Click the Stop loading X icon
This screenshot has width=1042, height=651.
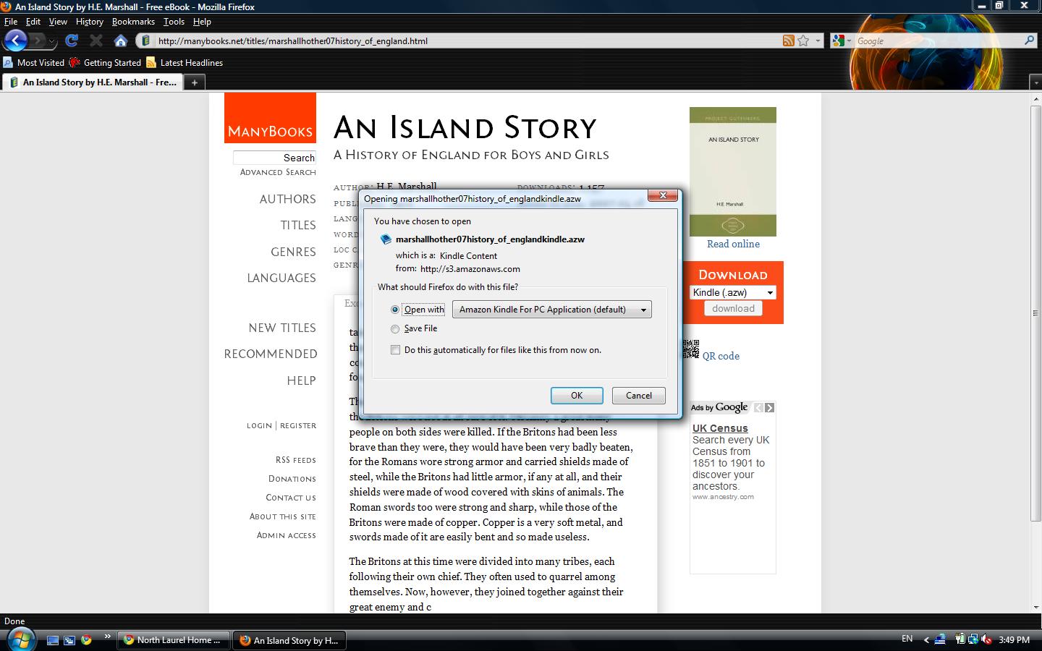pos(96,41)
